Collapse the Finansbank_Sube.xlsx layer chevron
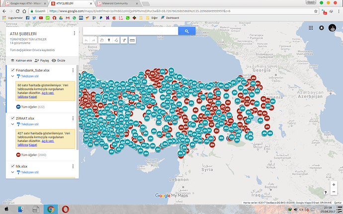 coord(13,76)
